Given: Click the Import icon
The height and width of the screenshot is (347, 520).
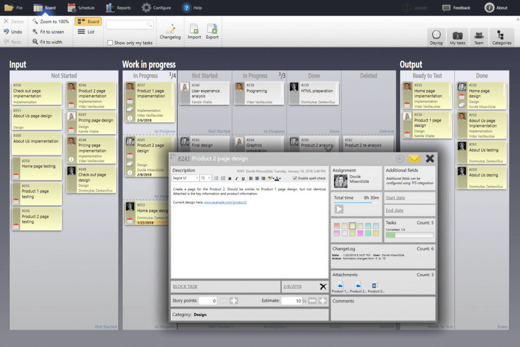Looking at the screenshot, I should click(x=194, y=31).
